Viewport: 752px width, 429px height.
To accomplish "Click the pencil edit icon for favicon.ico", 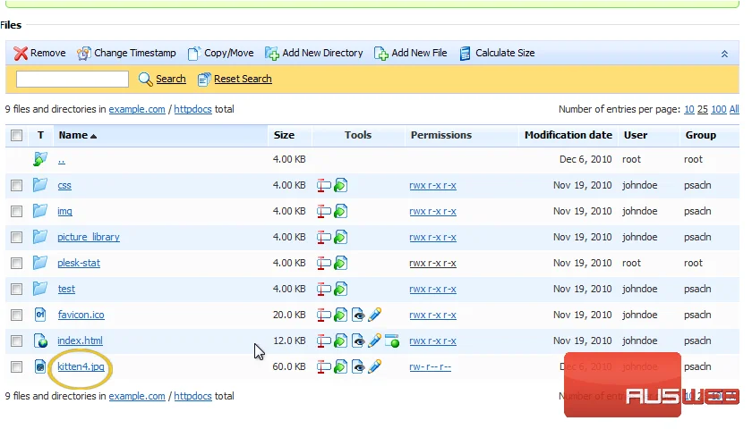I will (374, 315).
